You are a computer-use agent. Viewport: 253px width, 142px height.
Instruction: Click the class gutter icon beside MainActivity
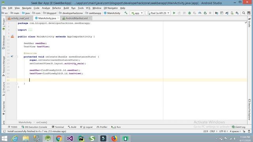[12, 37]
